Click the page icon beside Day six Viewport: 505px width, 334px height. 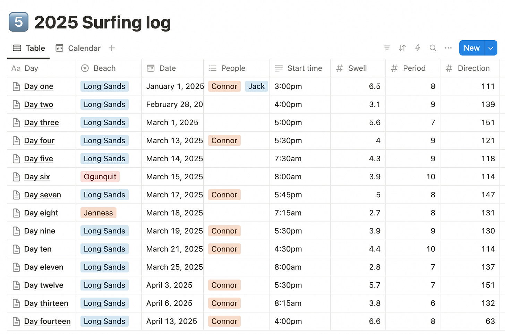click(x=16, y=177)
